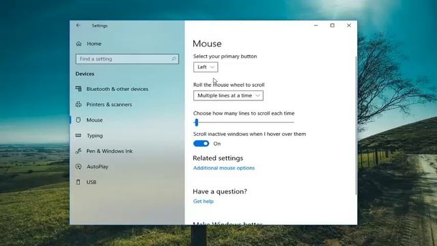
Task: Open AutoPlay settings
Action: pyautogui.click(x=98, y=167)
